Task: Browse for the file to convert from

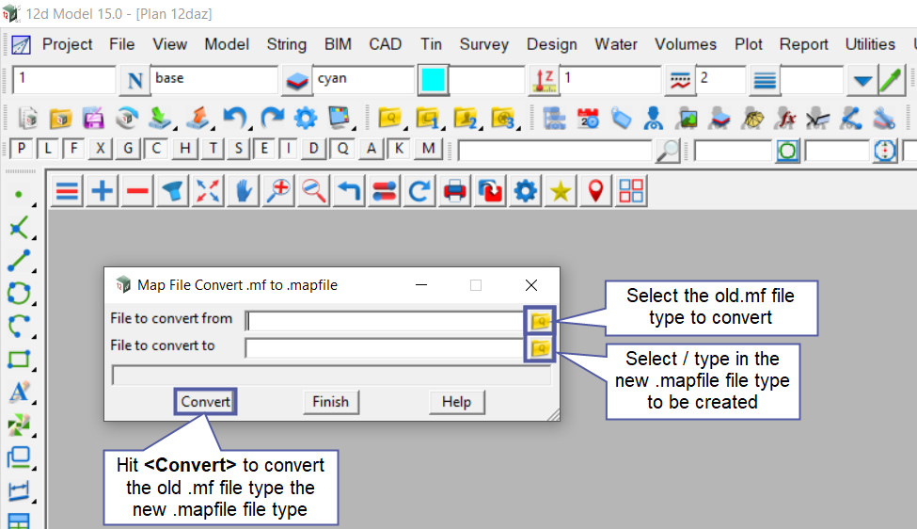Action: [x=540, y=321]
